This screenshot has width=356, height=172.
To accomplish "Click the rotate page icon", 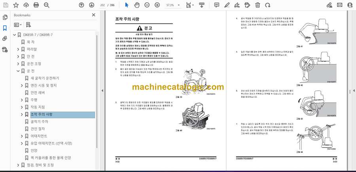I will pos(268,5).
